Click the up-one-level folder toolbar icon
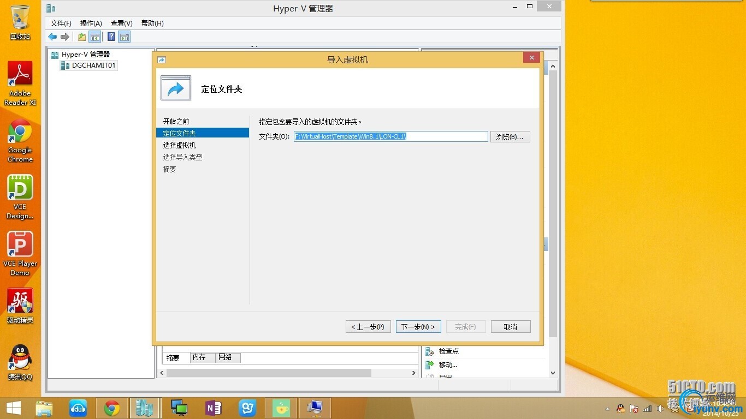 pos(82,37)
